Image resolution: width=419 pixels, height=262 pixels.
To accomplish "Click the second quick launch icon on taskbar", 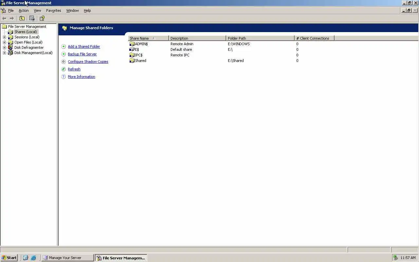I will 33,258.
